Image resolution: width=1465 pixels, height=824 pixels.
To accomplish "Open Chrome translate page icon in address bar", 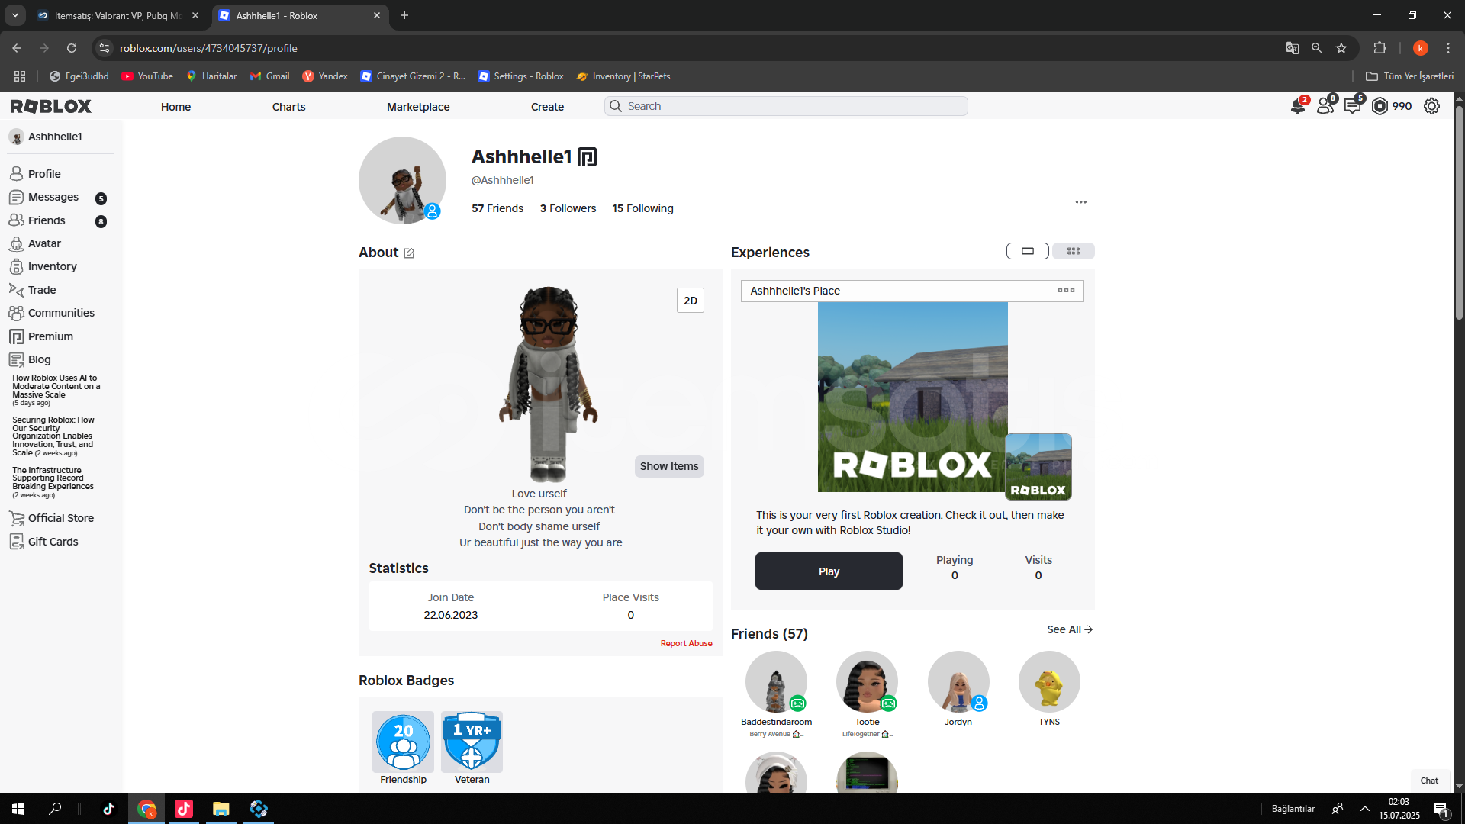I will 1292,48.
